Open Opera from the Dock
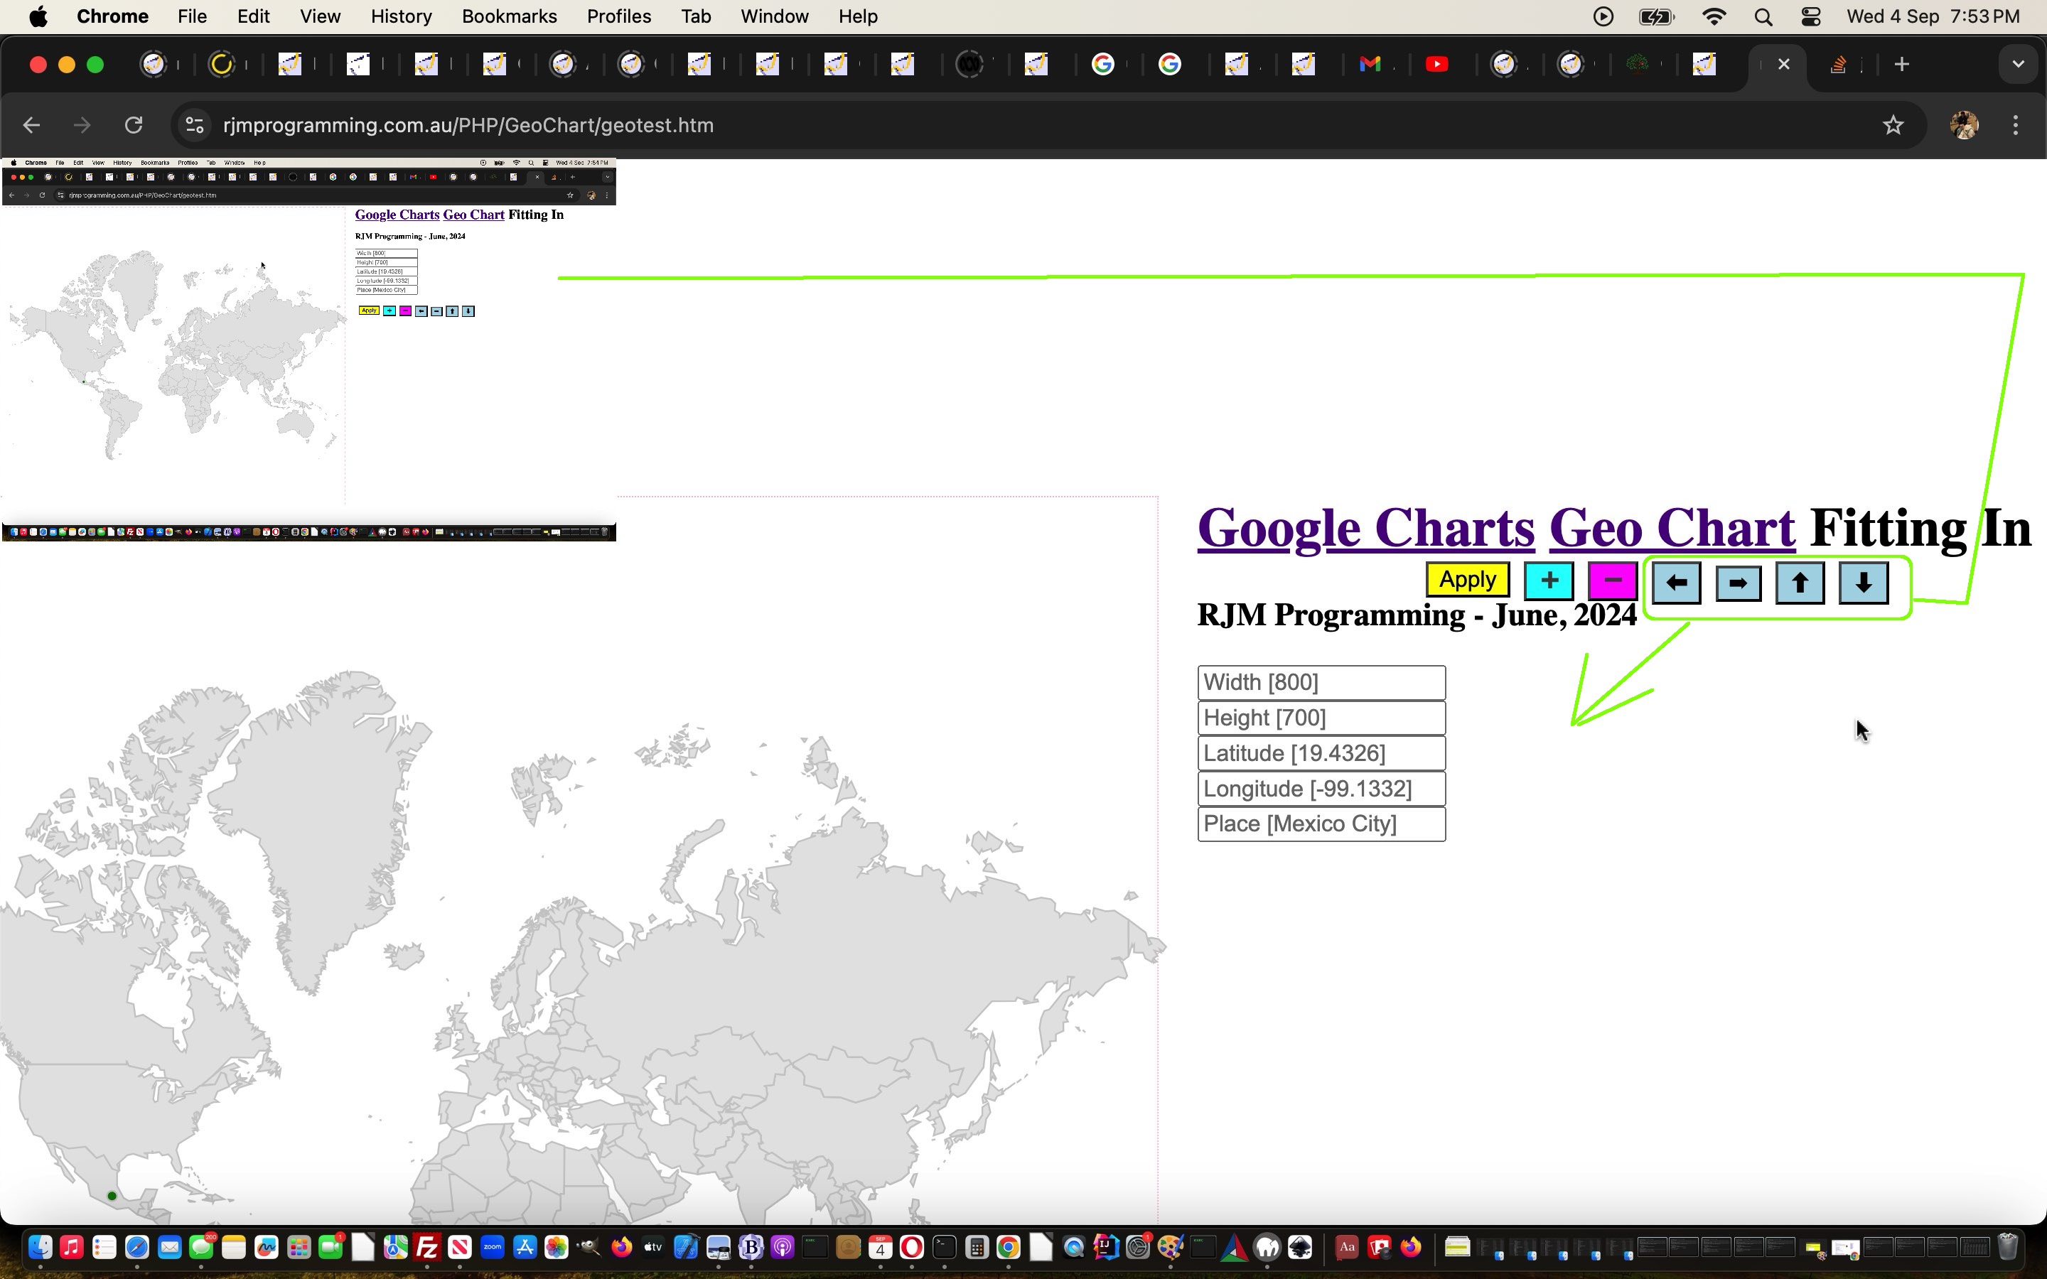2047x1279 pixels. pos(912,1247)
